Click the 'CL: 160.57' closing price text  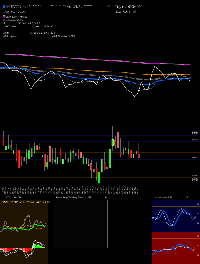point(74,7)
